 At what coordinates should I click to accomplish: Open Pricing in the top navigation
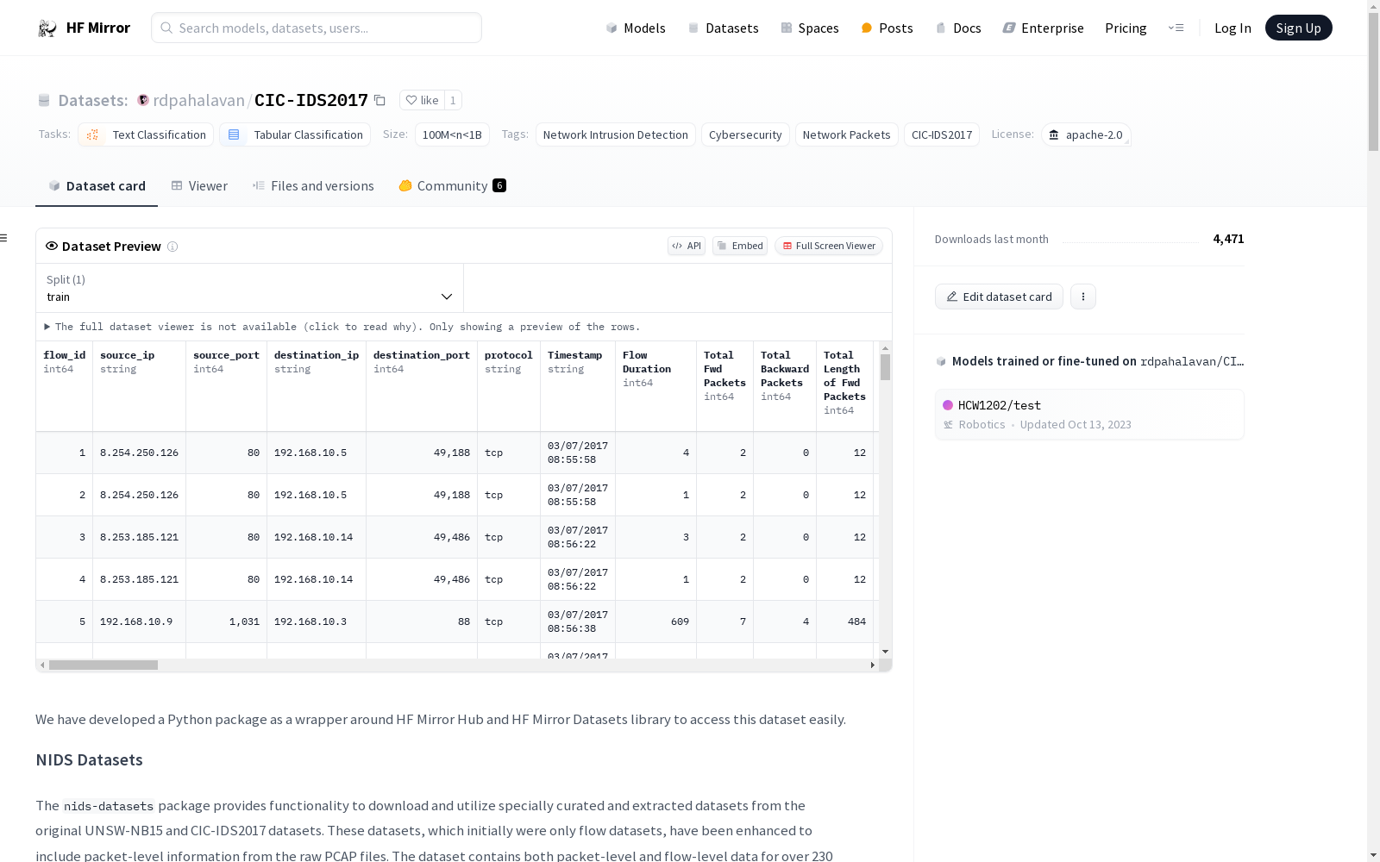click(1126, 28)
